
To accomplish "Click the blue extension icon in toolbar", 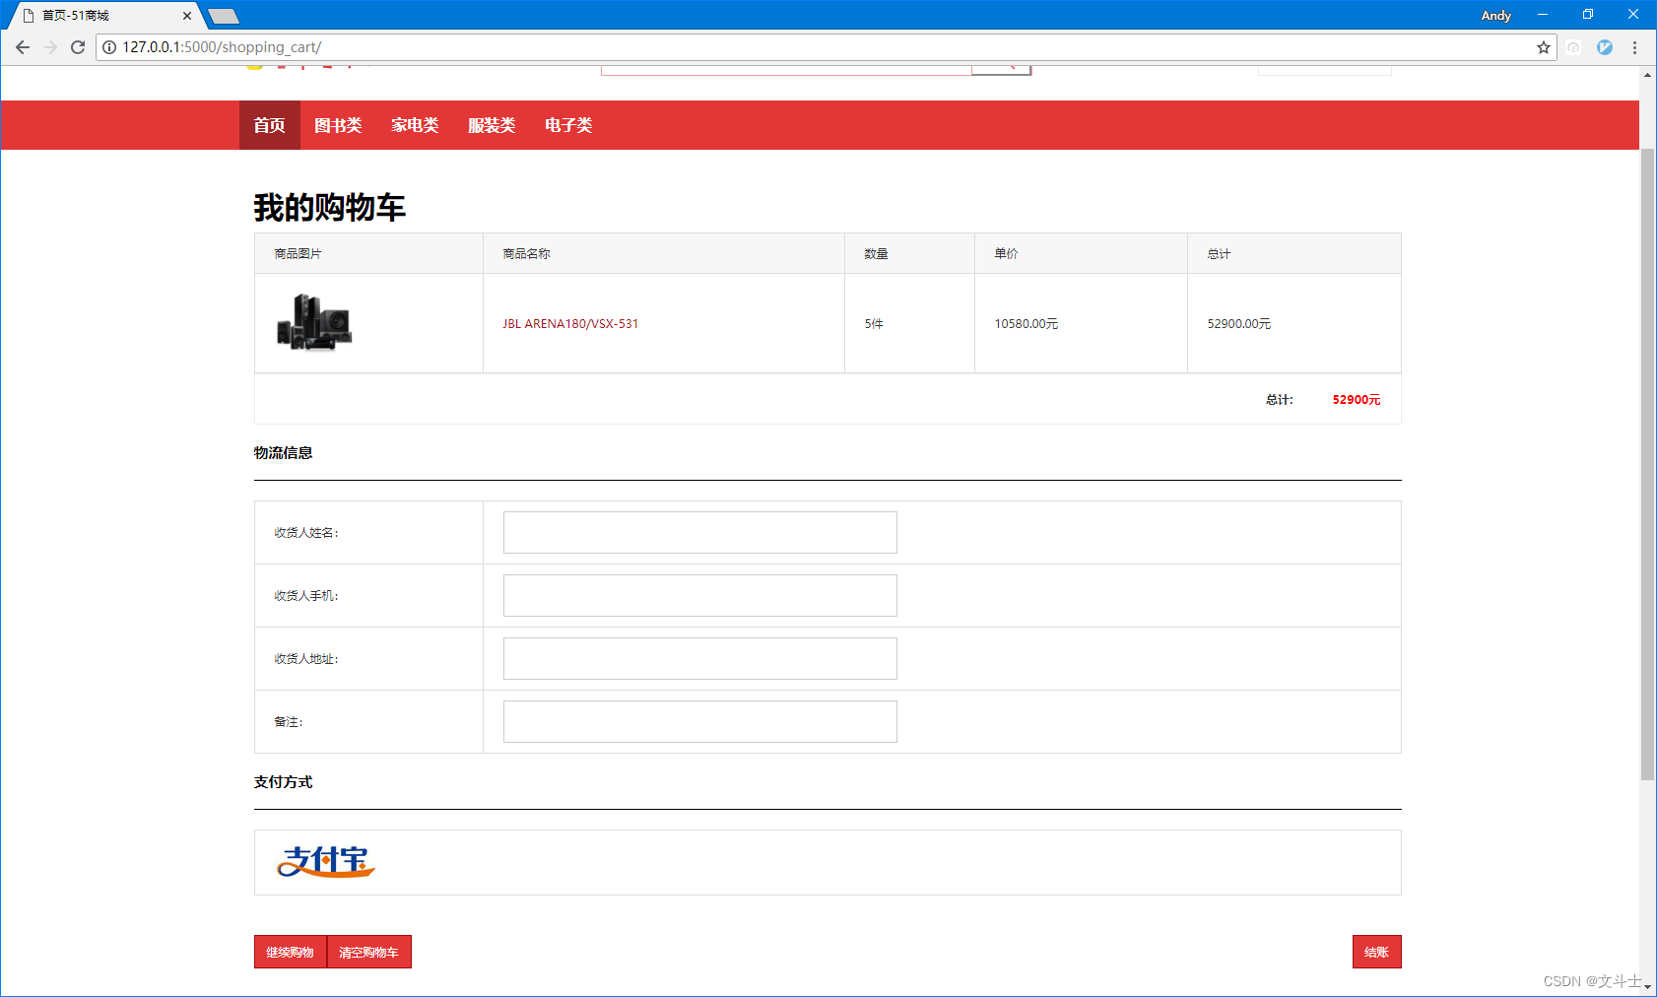I will coord(1605,47).
